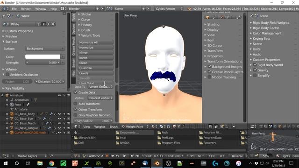The height and width of the screenshot is (168, 299).
Task: Switch to the Grease Pencil tab
Action: click(73, 47)
